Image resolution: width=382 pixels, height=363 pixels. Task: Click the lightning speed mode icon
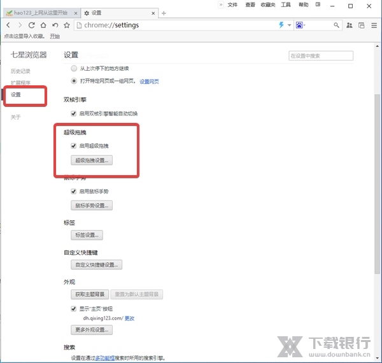(x=281, y=25)
